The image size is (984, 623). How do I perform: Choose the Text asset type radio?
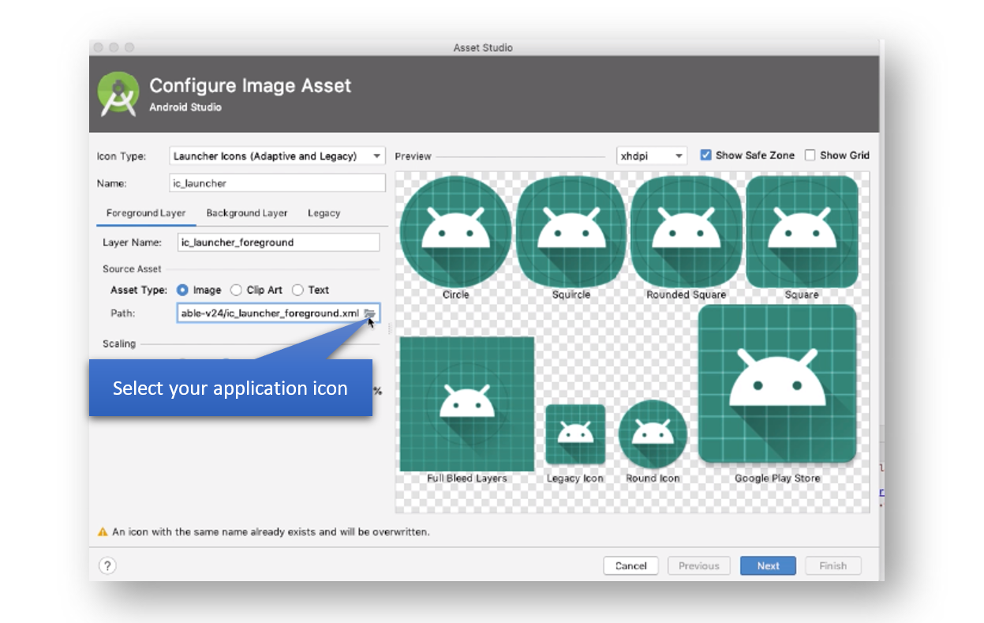click(x=297, y=291)
